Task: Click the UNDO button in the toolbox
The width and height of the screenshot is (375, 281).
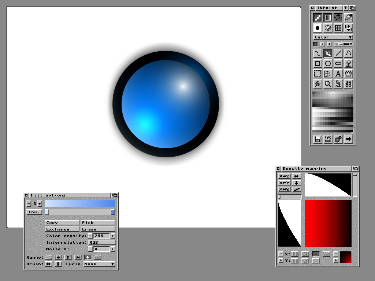Action: pos(348,84)
